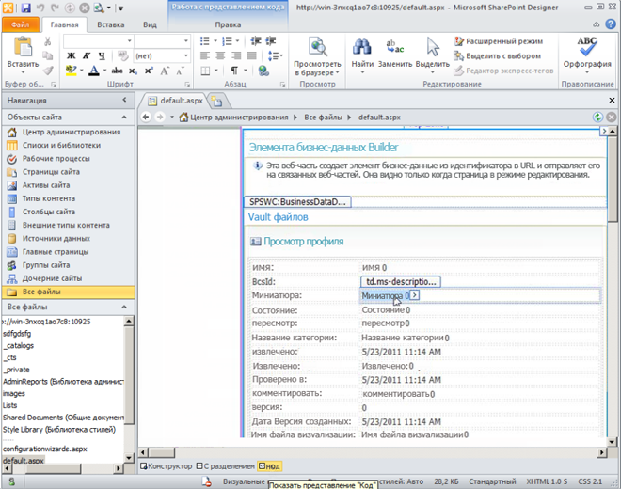Open Списки и библиотеки in navigation

[61, 146]
